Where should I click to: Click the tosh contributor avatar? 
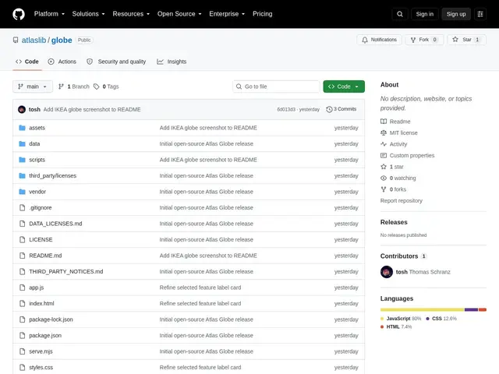tap(387, 272)
